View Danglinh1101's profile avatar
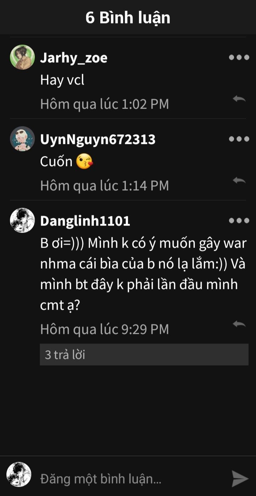Screen dimensions: 256x496 [x=22, y=220]
